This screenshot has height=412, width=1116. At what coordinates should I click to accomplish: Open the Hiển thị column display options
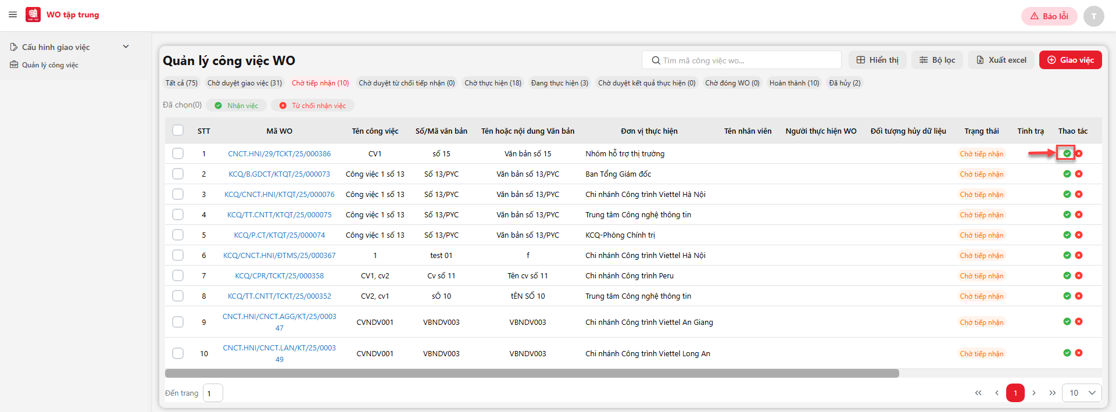click(878, 60)
